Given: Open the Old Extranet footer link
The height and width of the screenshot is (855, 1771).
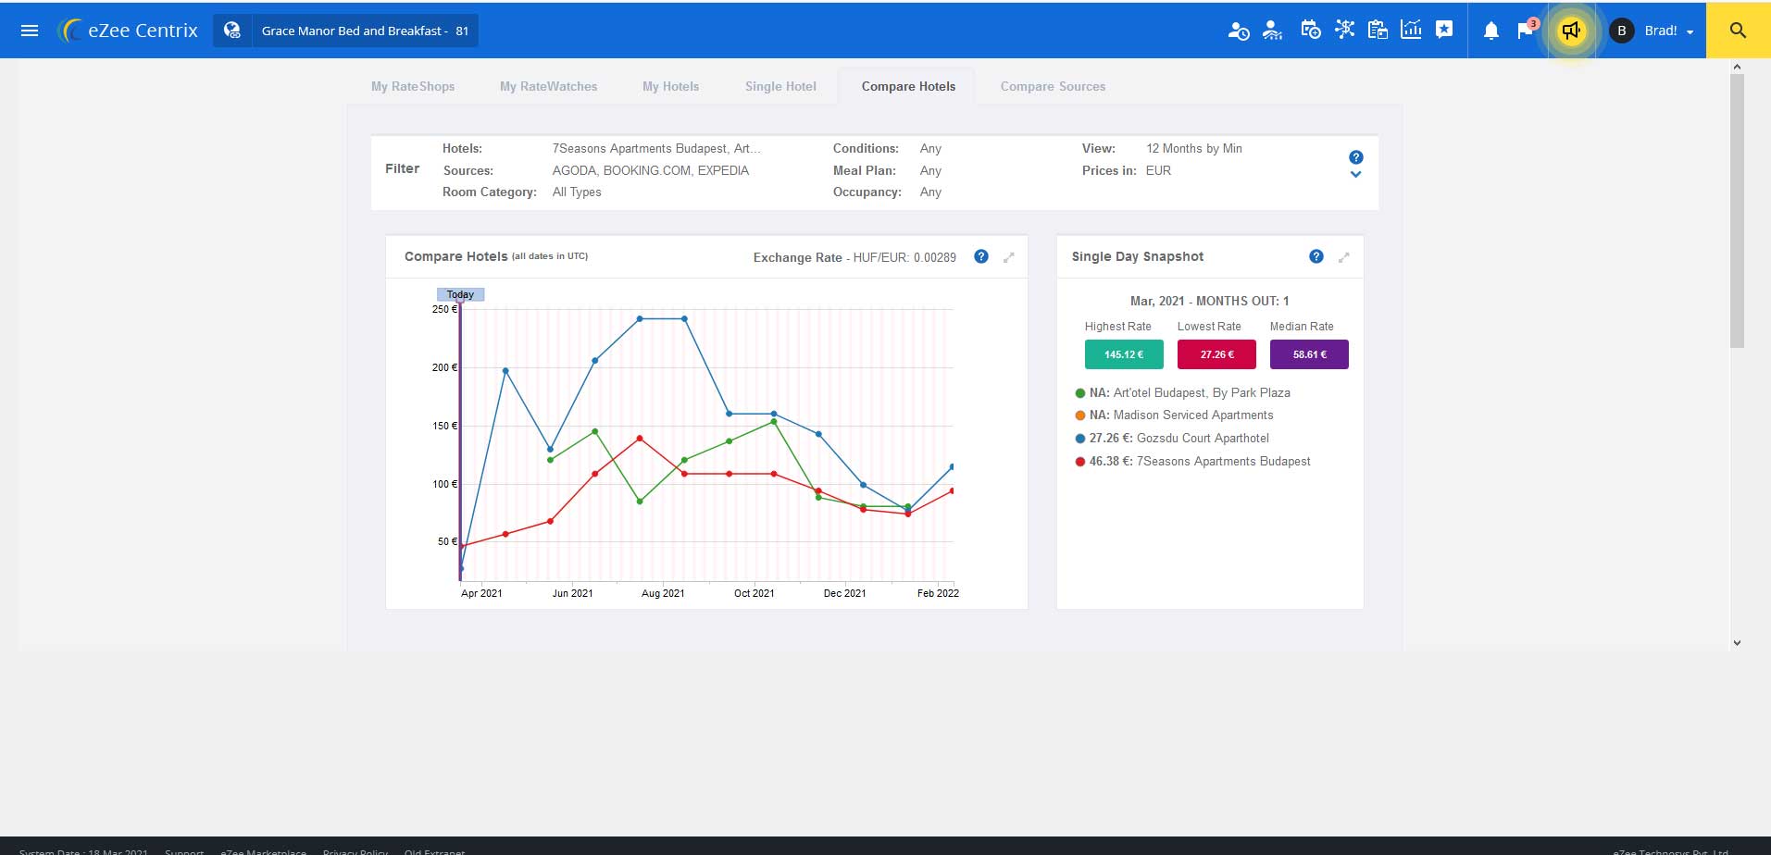Looking at the screenshot, I should point(434,851).
